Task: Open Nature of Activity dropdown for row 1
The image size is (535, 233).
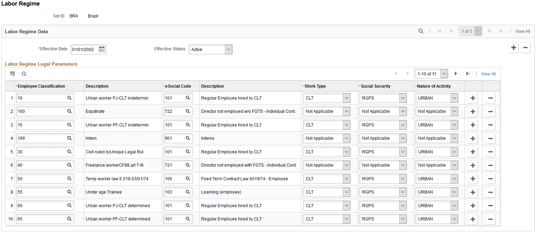Action: point(437,98)
